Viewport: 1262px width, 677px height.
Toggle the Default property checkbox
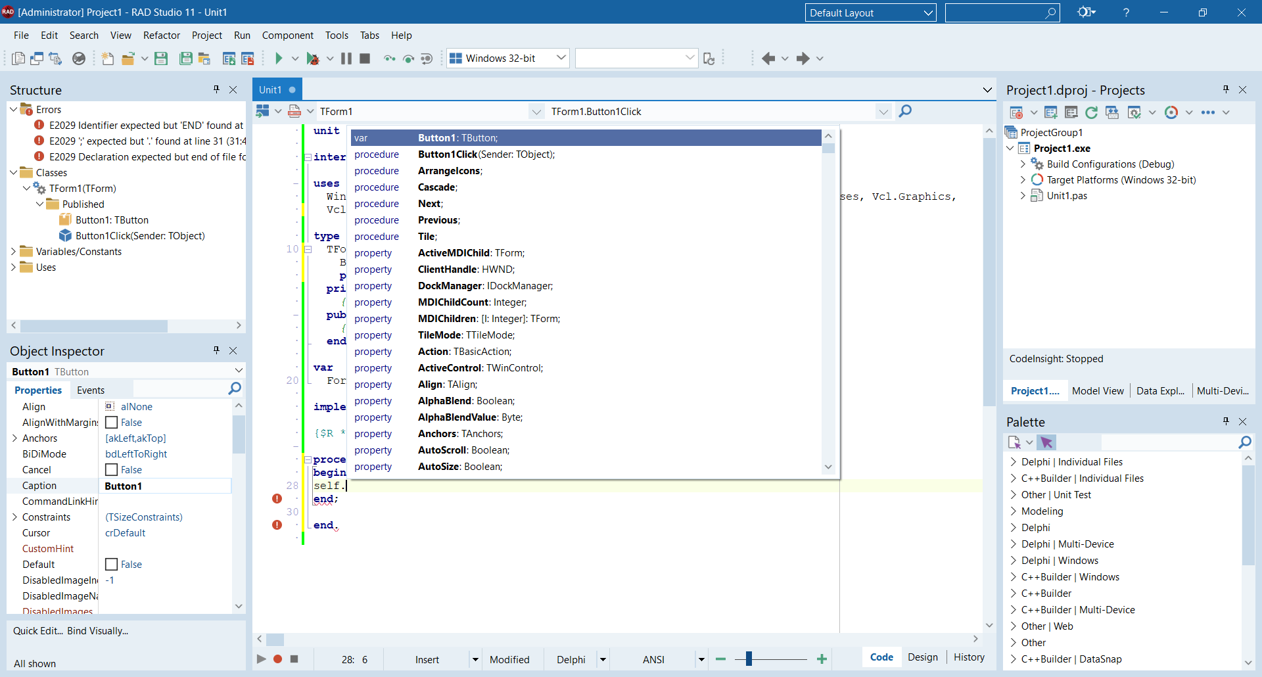112,565
